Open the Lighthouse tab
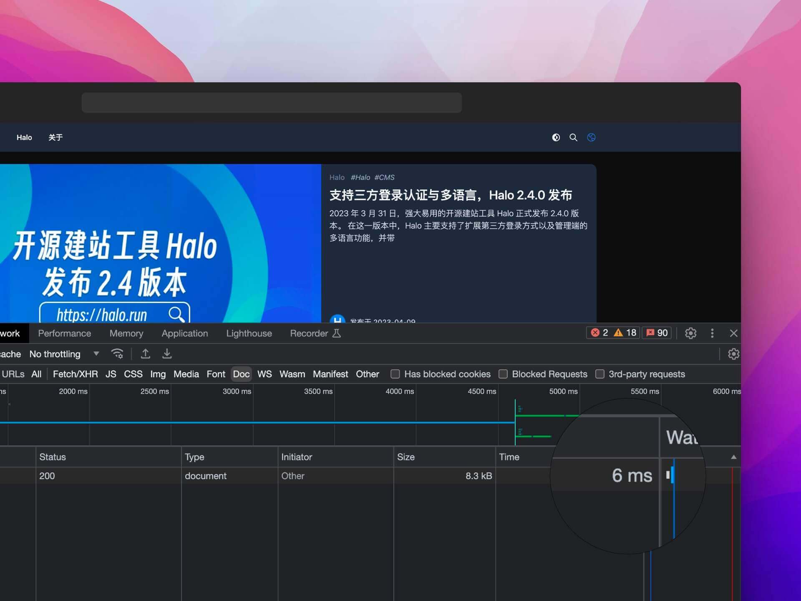801x601 pixels. tap(249, 333)
